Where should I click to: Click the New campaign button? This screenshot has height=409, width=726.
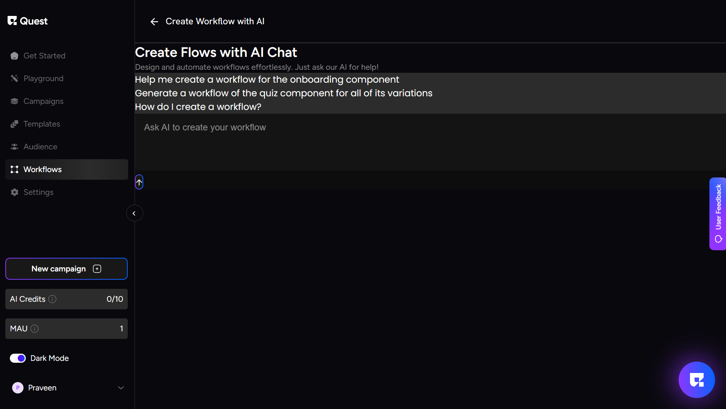(66, 269)
